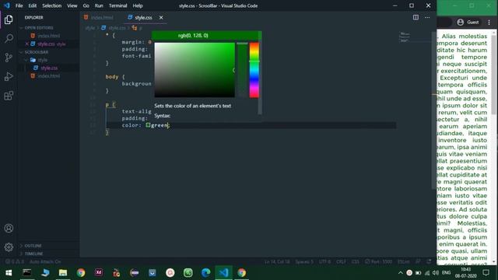Close style.css in Open Editors list
This screenshot has height=280, width=498.
pos(26,44)
